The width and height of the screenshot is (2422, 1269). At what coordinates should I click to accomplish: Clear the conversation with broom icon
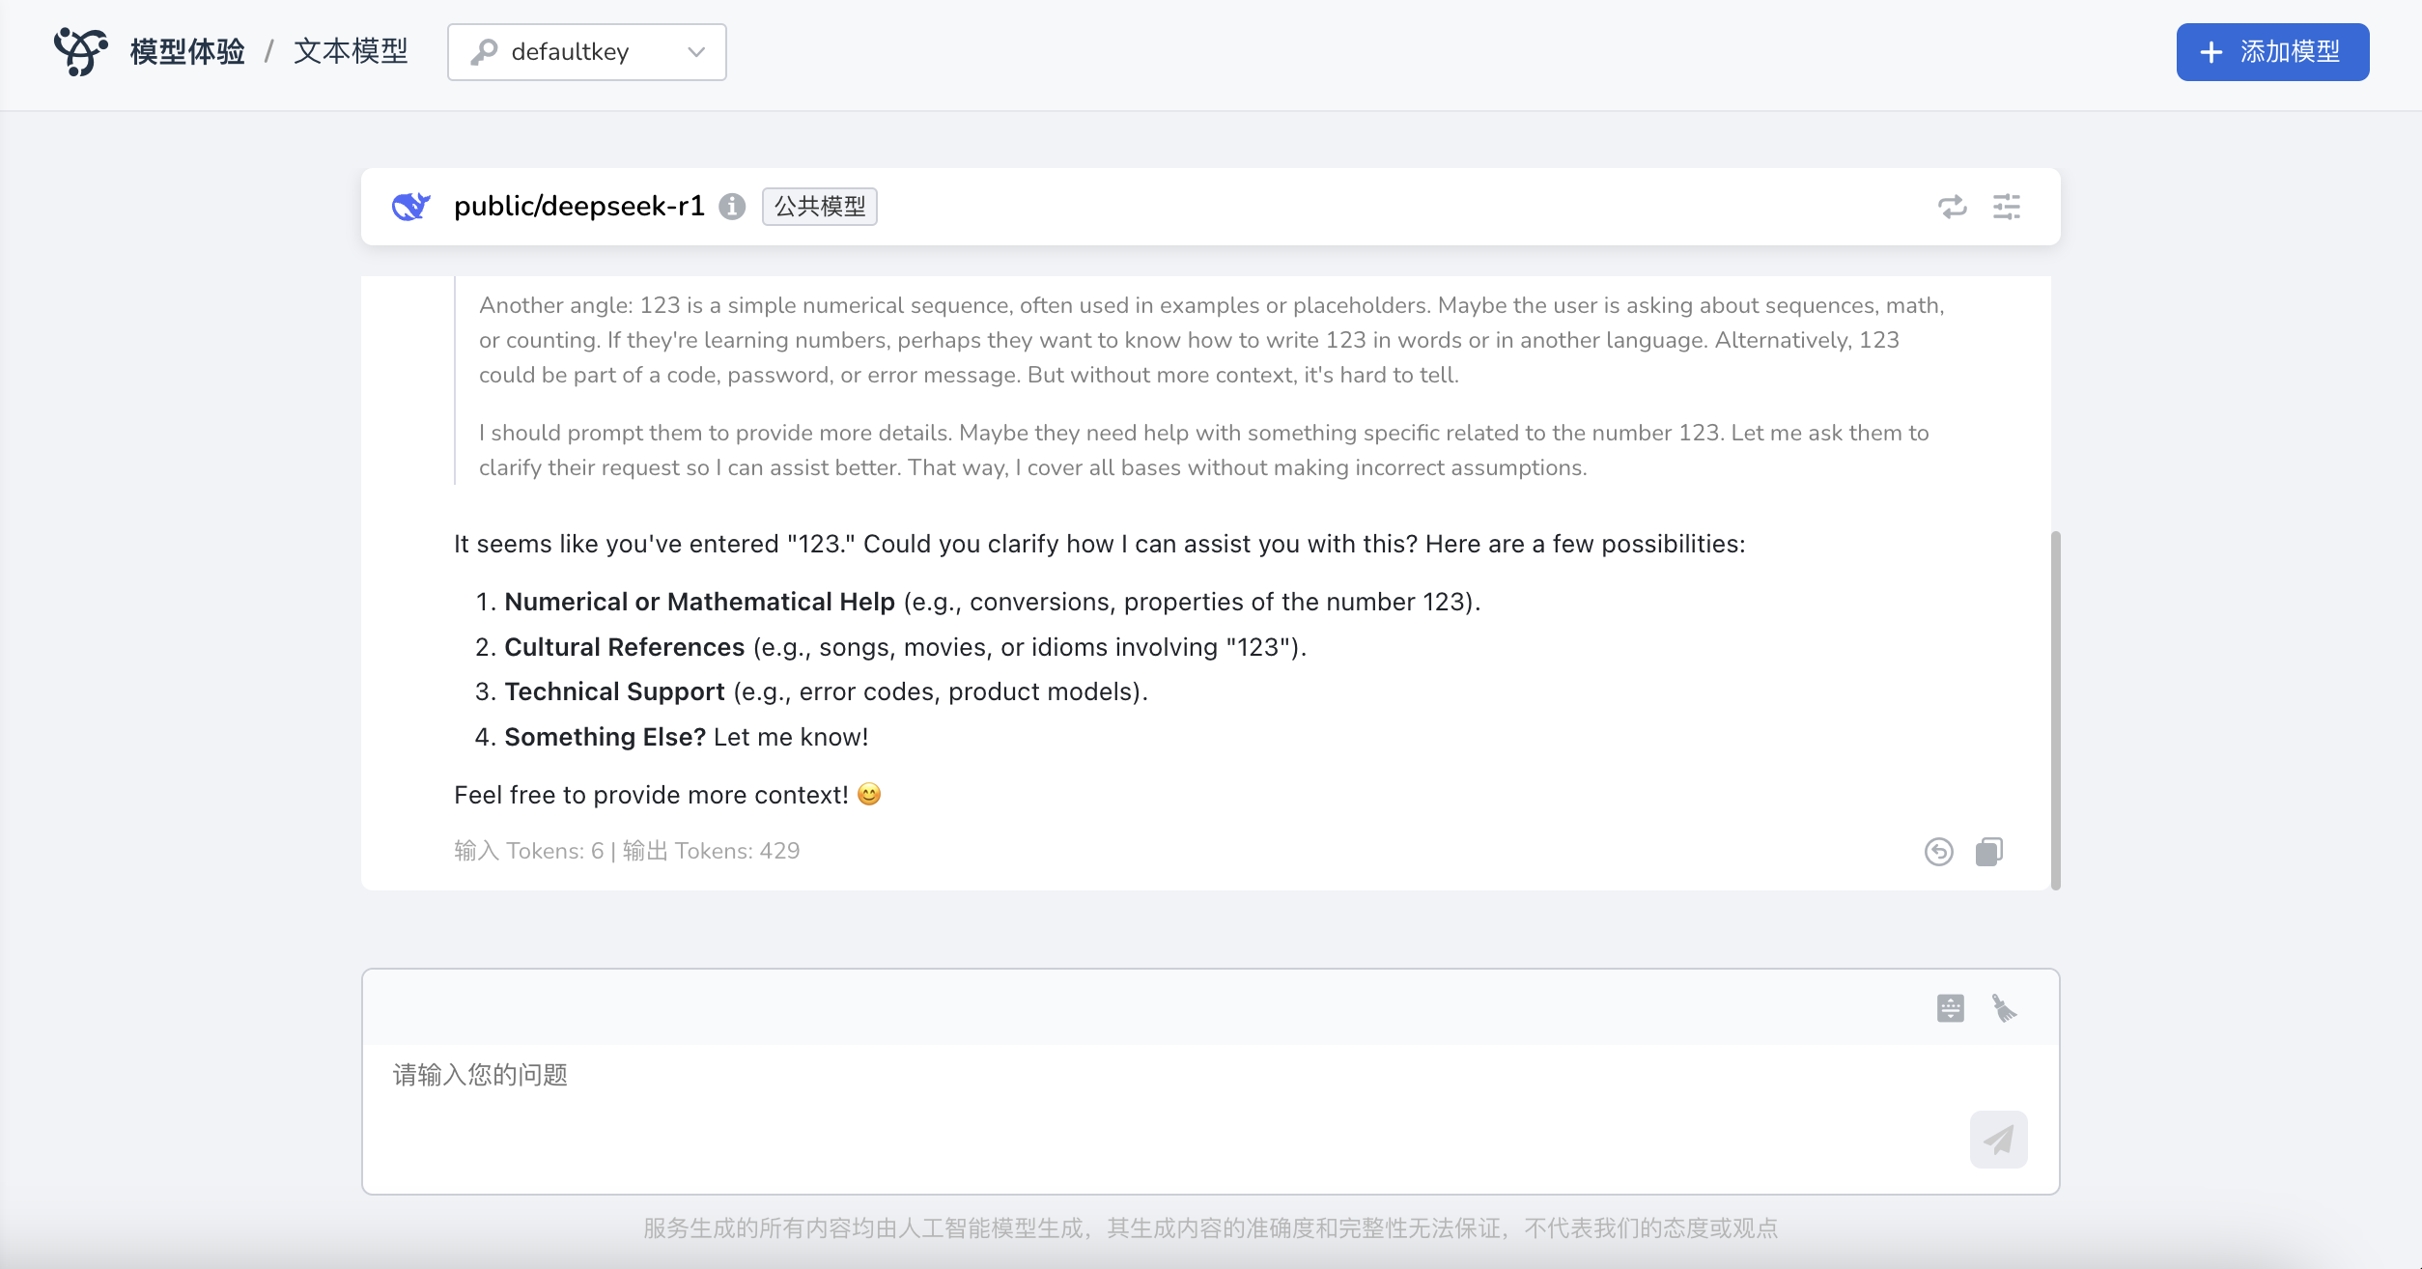2004,1008
